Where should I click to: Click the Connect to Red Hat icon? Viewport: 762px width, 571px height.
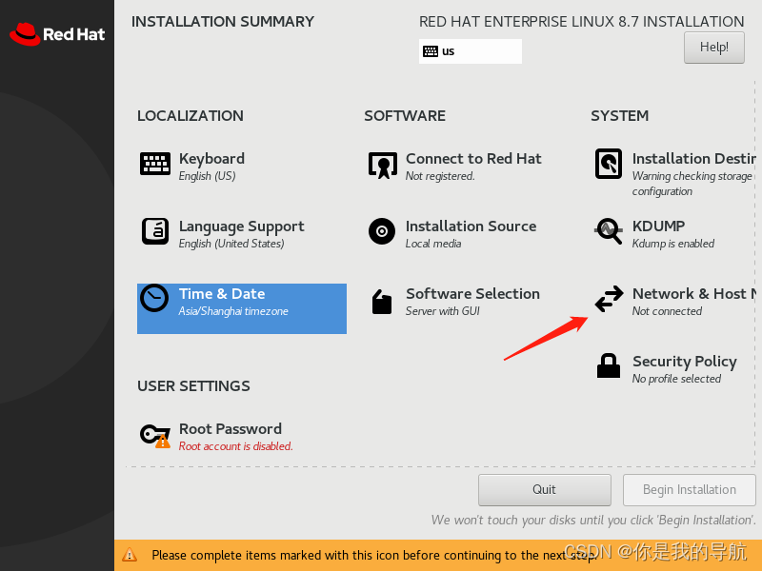point(383,165)
